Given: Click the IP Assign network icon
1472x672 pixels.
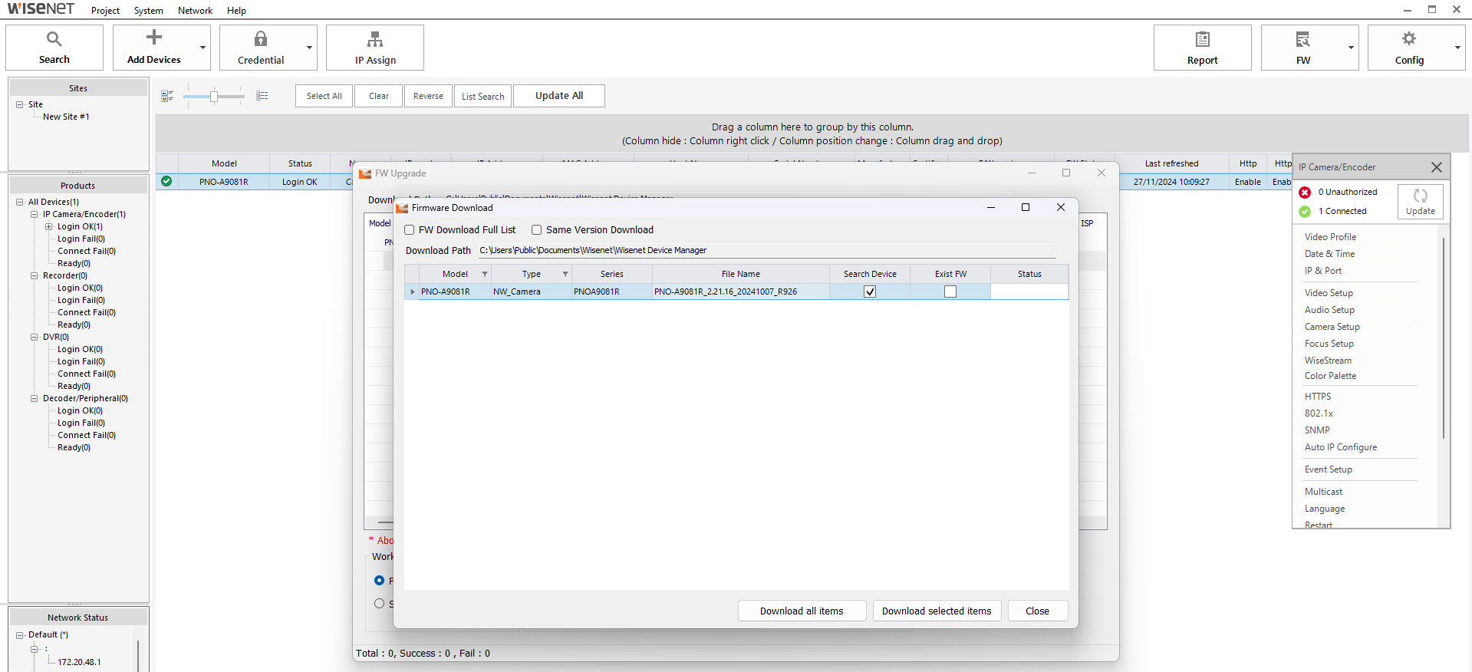Looking at the screenshot, I should [x=375, y=38].
